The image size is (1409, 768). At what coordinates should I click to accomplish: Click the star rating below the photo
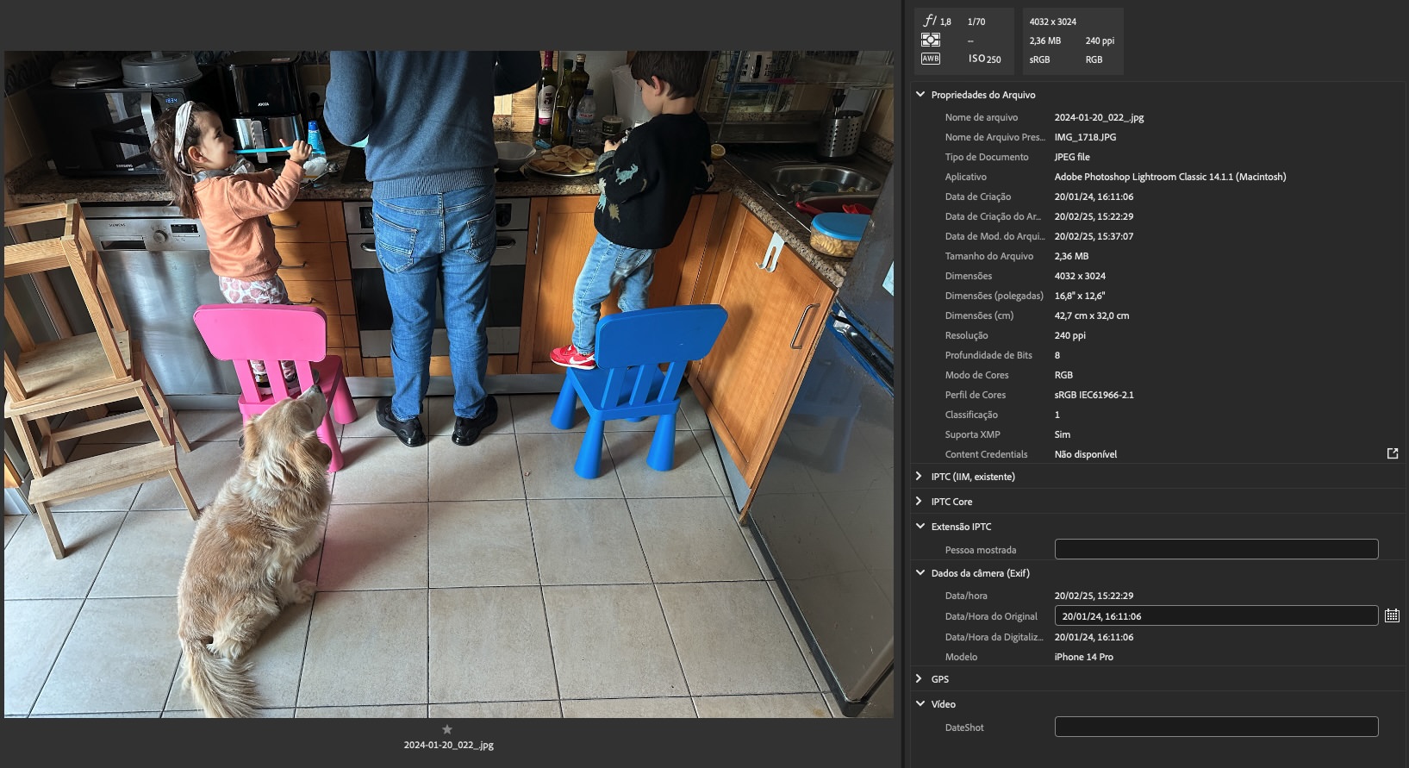click(447, 729)
